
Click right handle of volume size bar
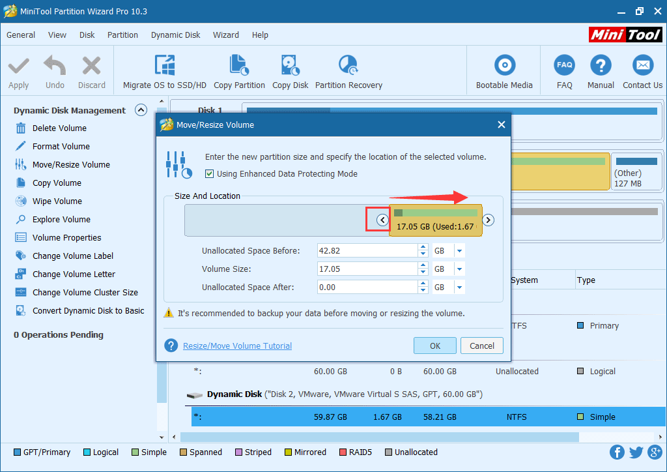(489, 220)
